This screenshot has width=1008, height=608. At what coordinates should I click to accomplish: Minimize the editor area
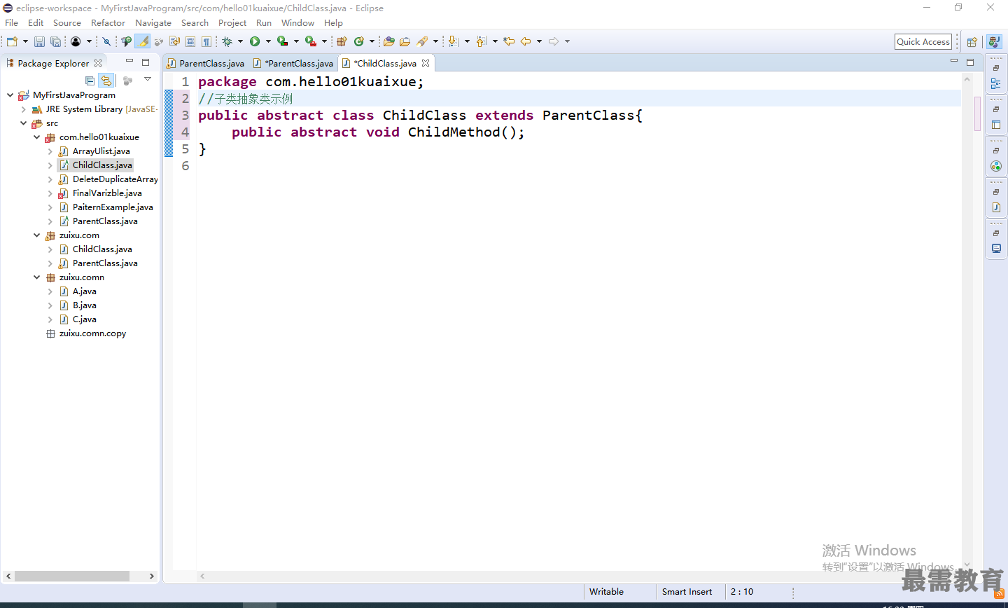tap(953, 62)
